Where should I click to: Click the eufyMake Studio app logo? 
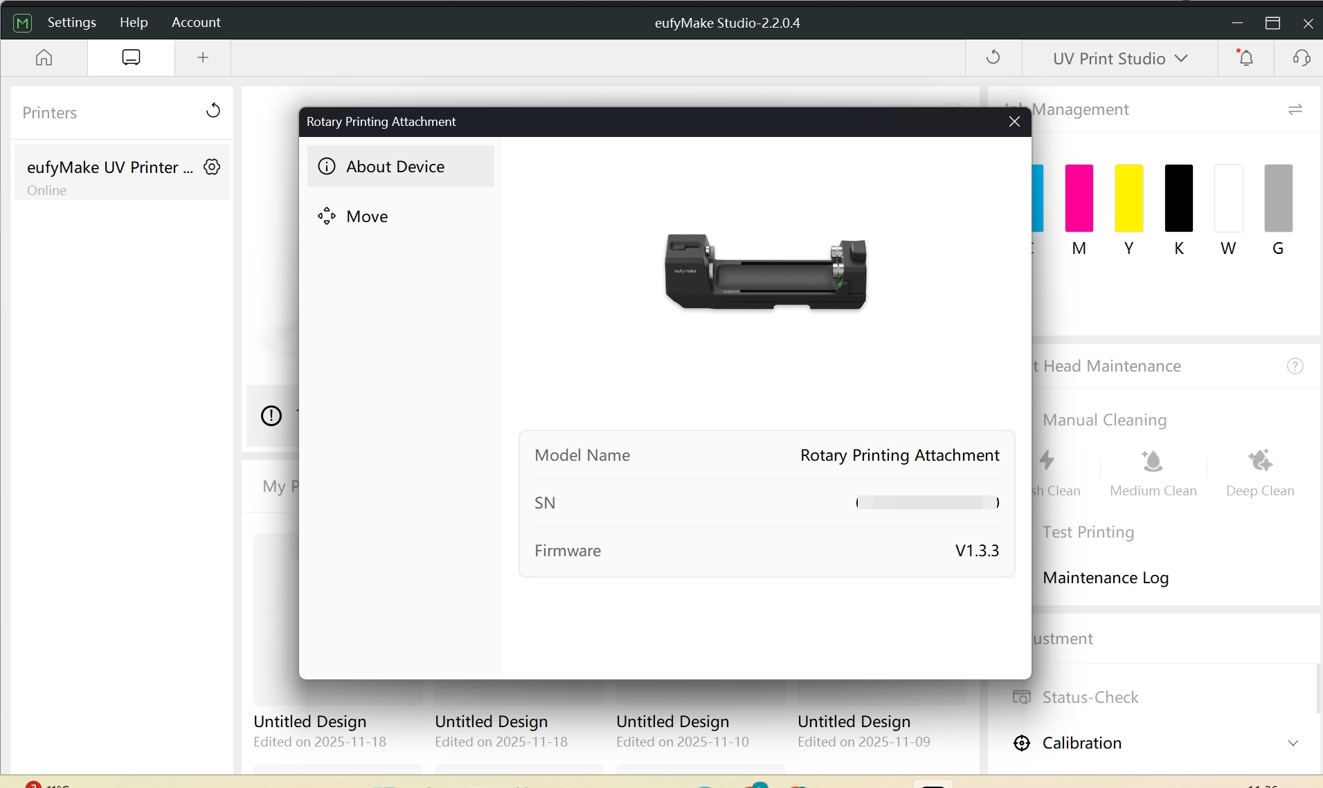click(x=23, y=23)
